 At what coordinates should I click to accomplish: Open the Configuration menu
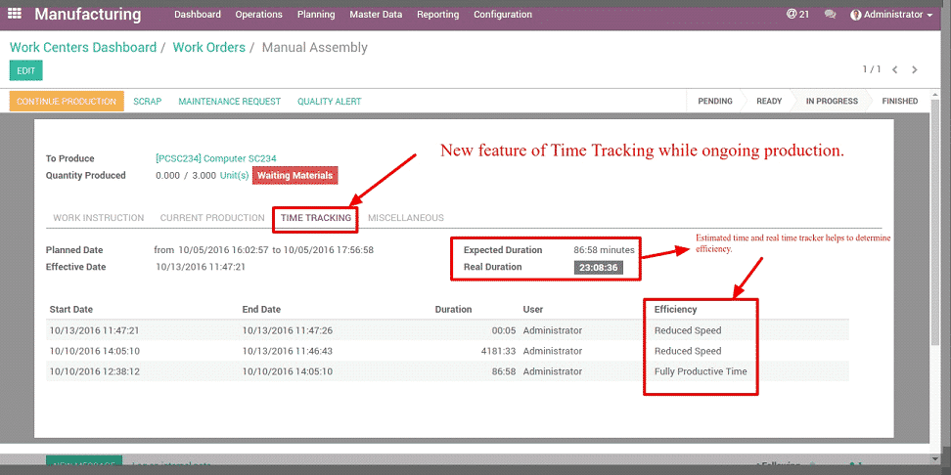[503, 15]
